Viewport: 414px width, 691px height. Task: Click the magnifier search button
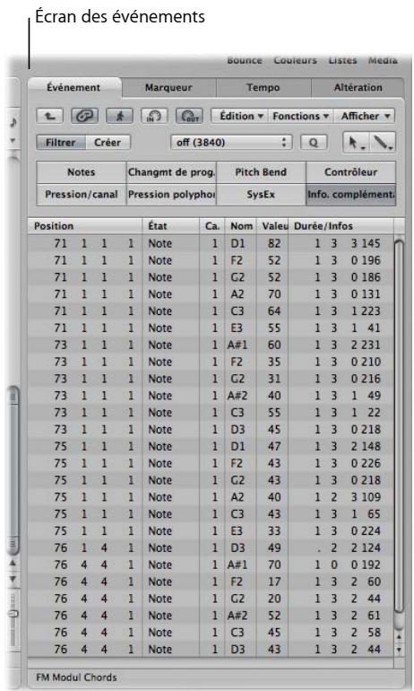click(x=314, y=143)
